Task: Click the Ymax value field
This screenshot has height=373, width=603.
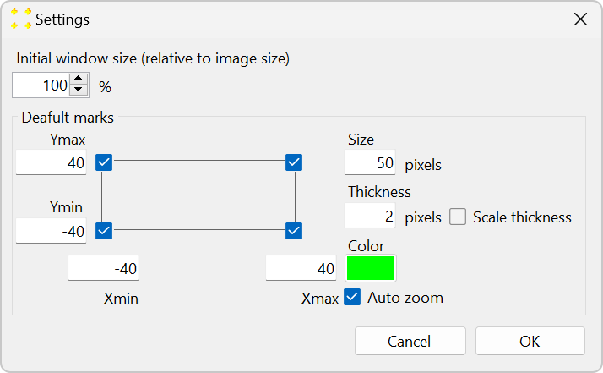Action: [x=52, y=162]
